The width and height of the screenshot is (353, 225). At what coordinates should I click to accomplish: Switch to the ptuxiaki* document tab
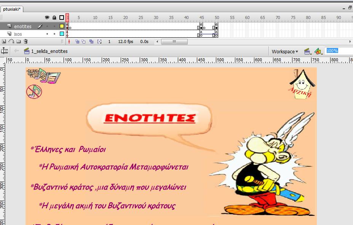pyautogui.click(x=12, y=9)
